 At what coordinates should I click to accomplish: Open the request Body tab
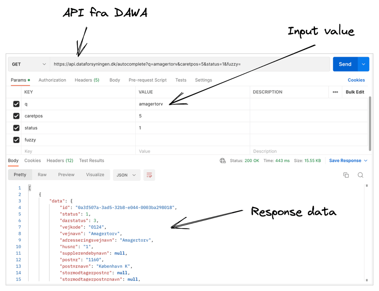[x=114, y=80]
